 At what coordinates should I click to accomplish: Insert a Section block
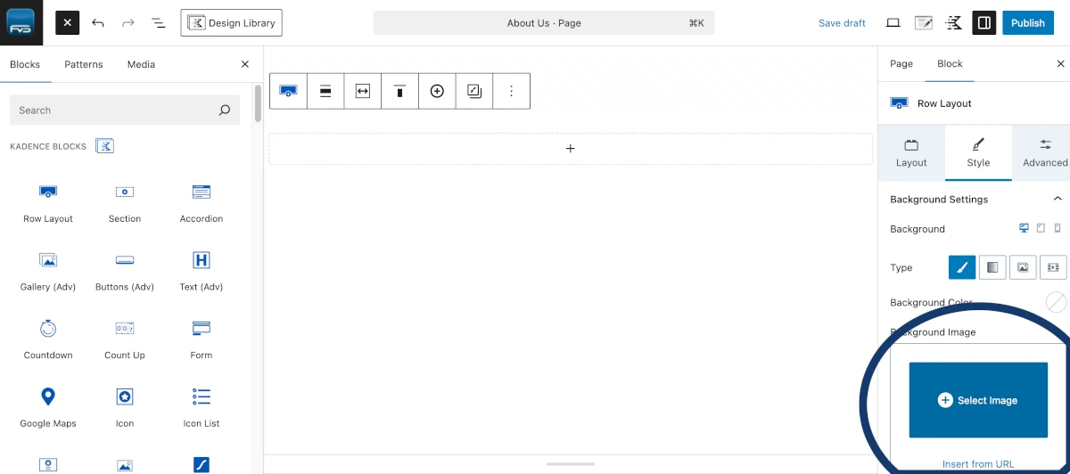[125, 203]
